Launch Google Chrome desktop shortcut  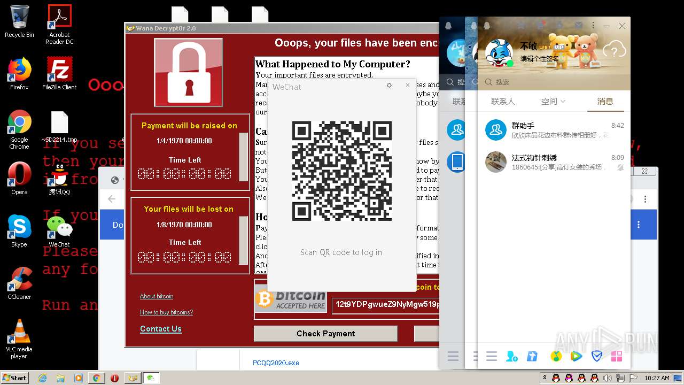click(19, 130)
